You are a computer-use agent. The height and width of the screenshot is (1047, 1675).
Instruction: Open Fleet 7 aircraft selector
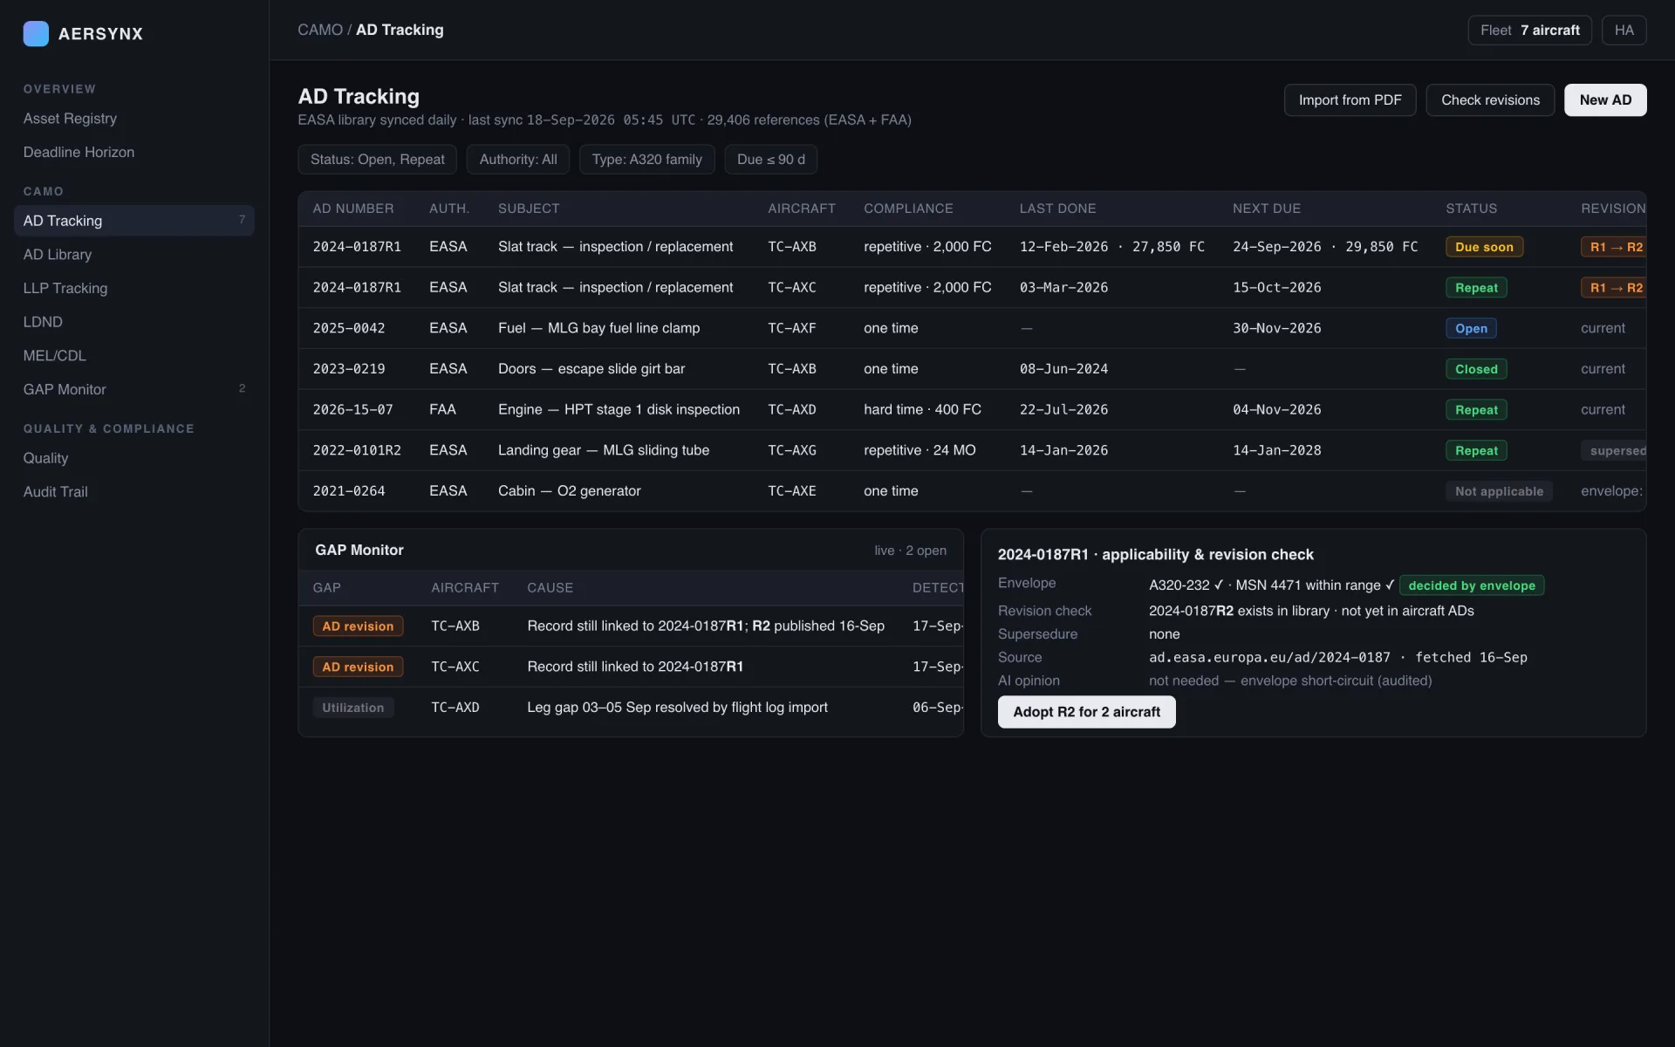[x=1529, y=31]
